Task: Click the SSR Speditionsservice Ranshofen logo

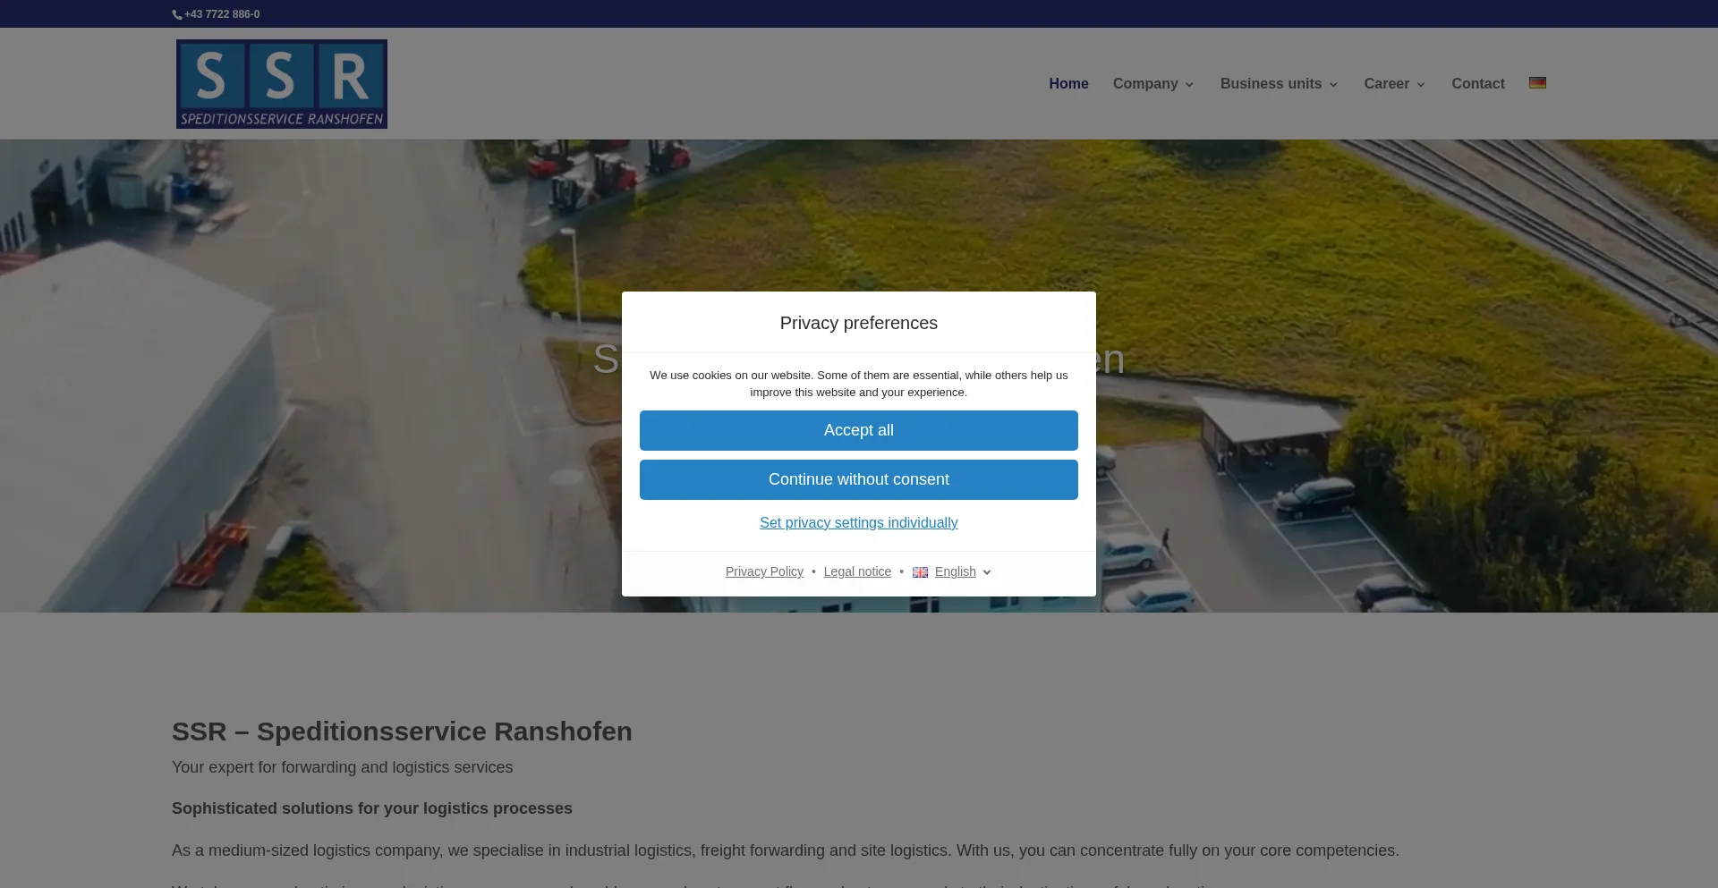Action: point(281,84)
